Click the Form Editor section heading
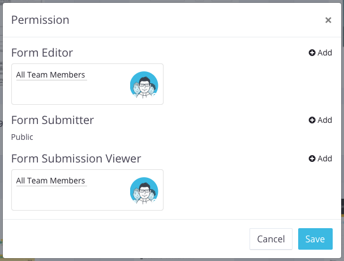This screenshot has height=261, width=344. (42, 53)
